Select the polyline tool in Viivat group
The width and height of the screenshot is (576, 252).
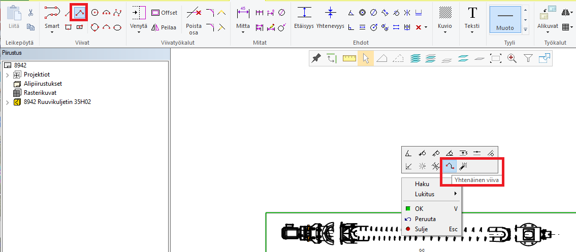tap(78, 13)
